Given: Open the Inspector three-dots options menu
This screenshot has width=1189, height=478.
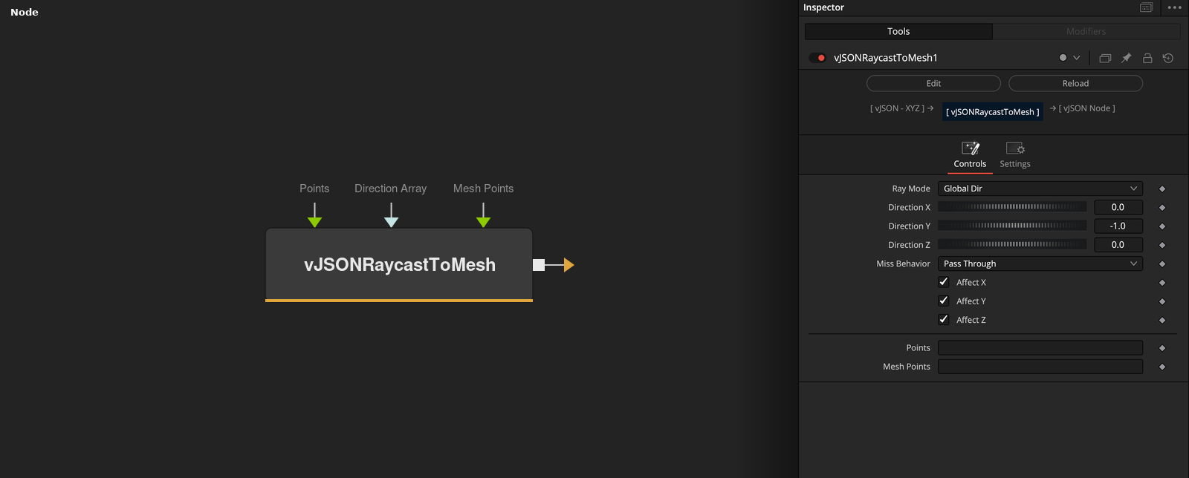Looking at the screenshot, I should [x=1174, y=7].
